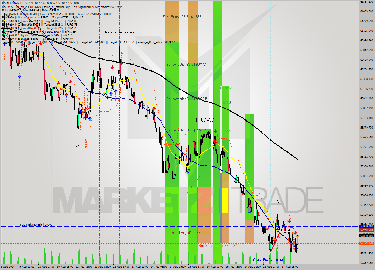Click the red 57940.500 price tag
The image size is (375, 270).
(367, 230)
